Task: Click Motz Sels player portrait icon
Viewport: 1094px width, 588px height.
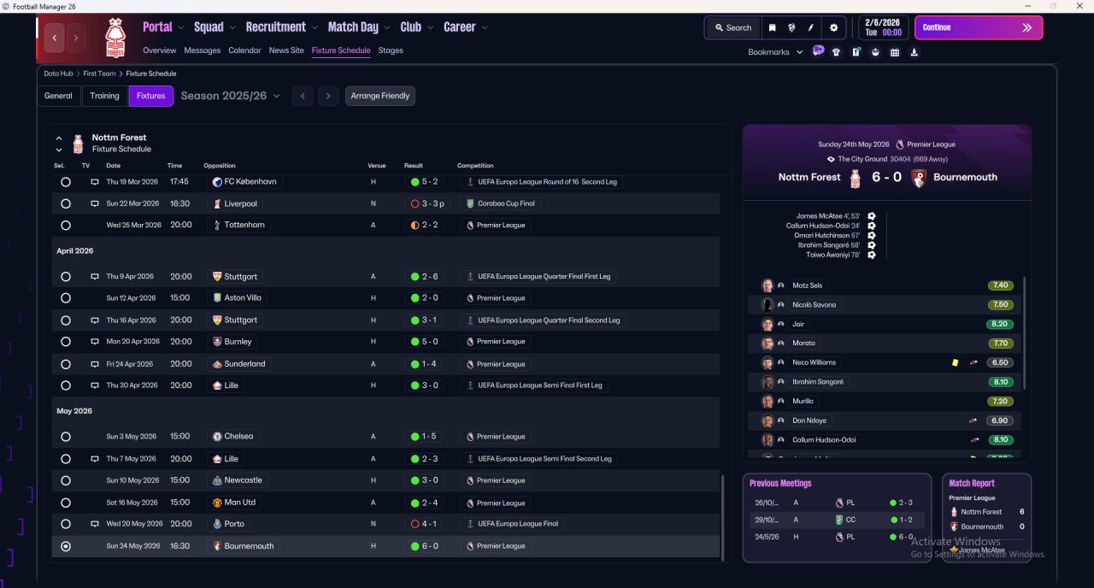Action: (x=768, y=285)
